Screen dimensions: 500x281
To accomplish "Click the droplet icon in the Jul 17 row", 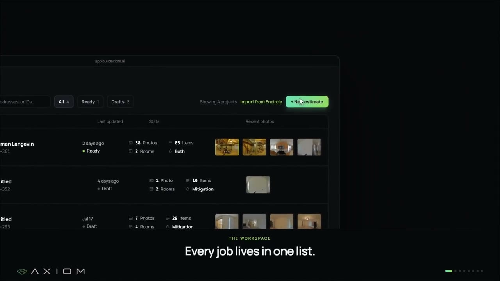I will 168,227.
